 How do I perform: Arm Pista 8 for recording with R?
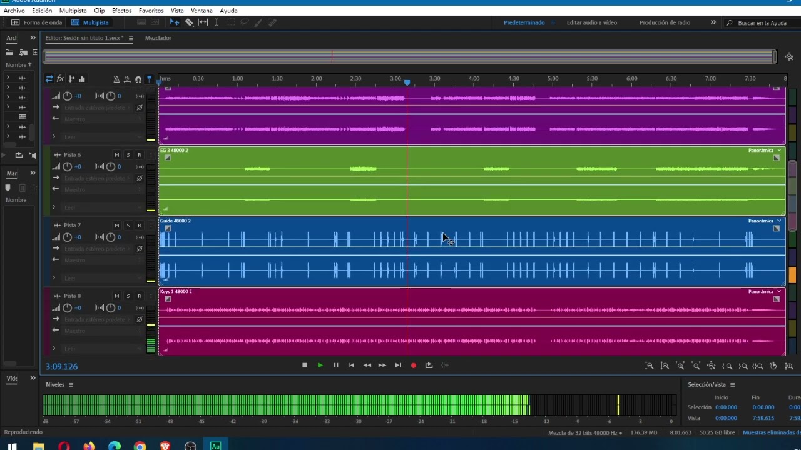[140, 296]
